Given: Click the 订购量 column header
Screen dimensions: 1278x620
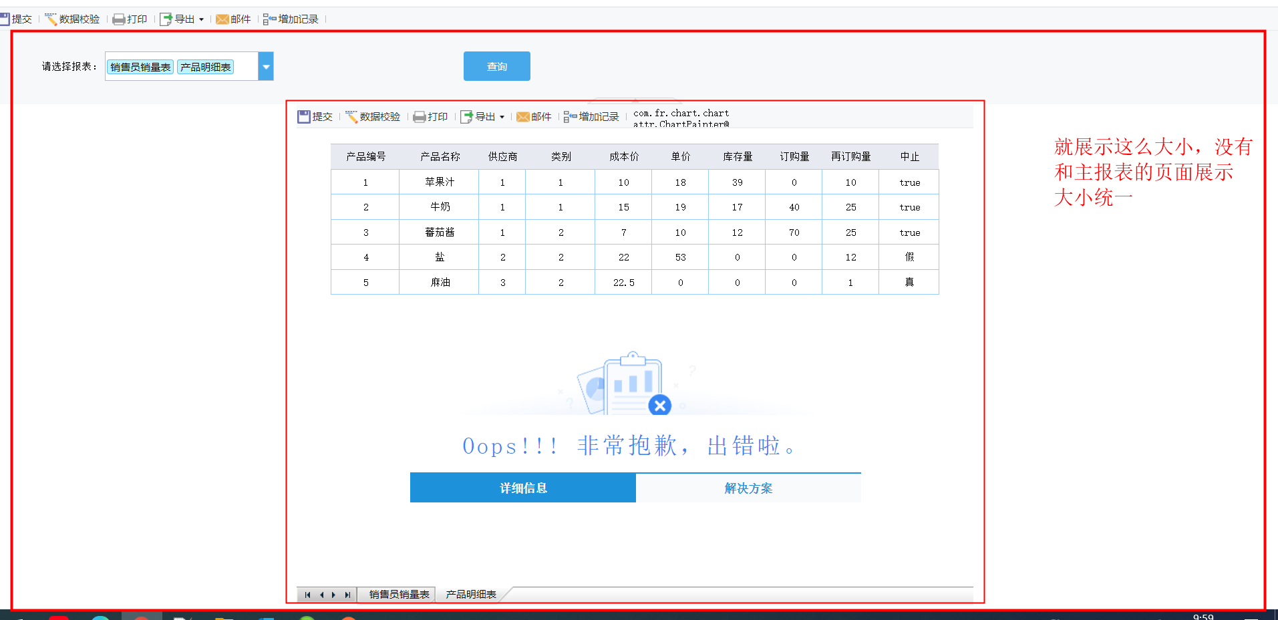Looking at the screenshot, I should tap(794, 156).
